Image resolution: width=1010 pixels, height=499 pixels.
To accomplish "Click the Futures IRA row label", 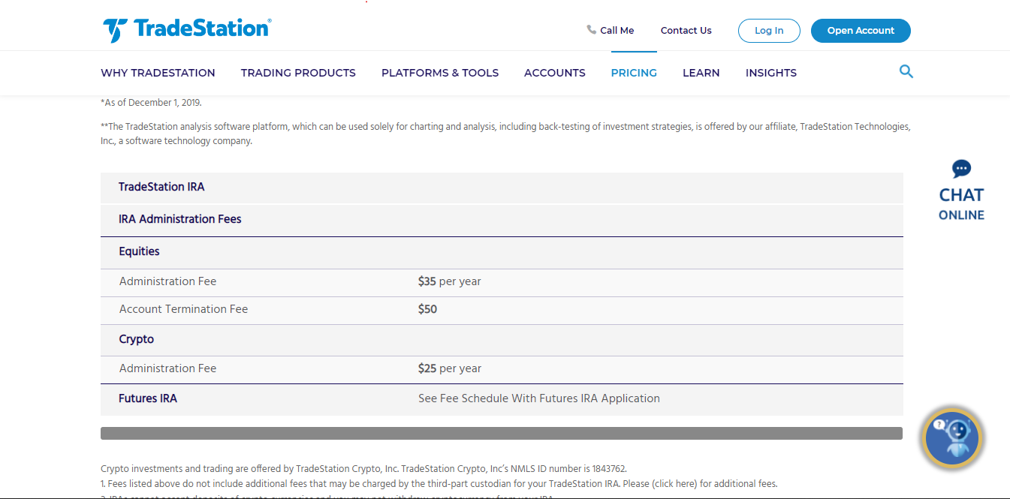I will point(148,398).
